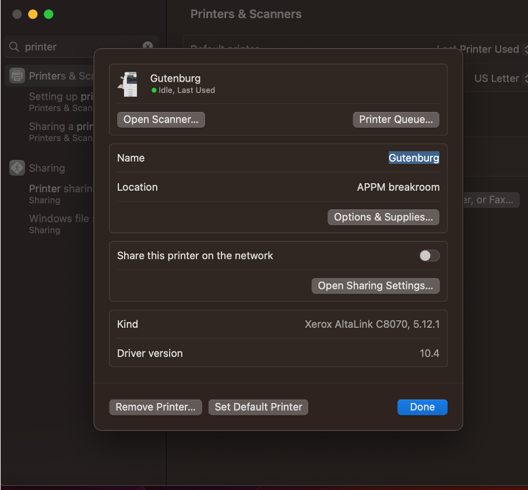Click Open Sharing Settings button

click(375, 286)
